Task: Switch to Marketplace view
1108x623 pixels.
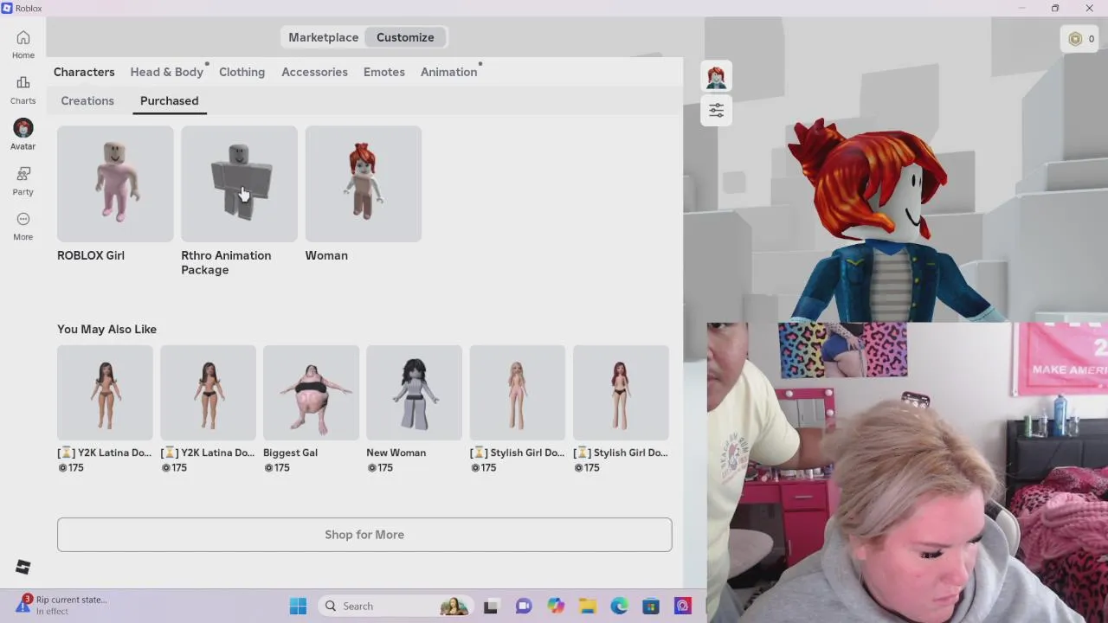Action: point(323,37)
